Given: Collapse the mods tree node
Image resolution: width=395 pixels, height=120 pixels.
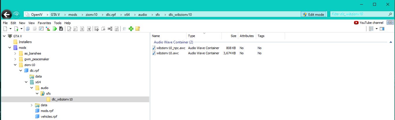Looking at the screenshot, I should pos(10,48).
